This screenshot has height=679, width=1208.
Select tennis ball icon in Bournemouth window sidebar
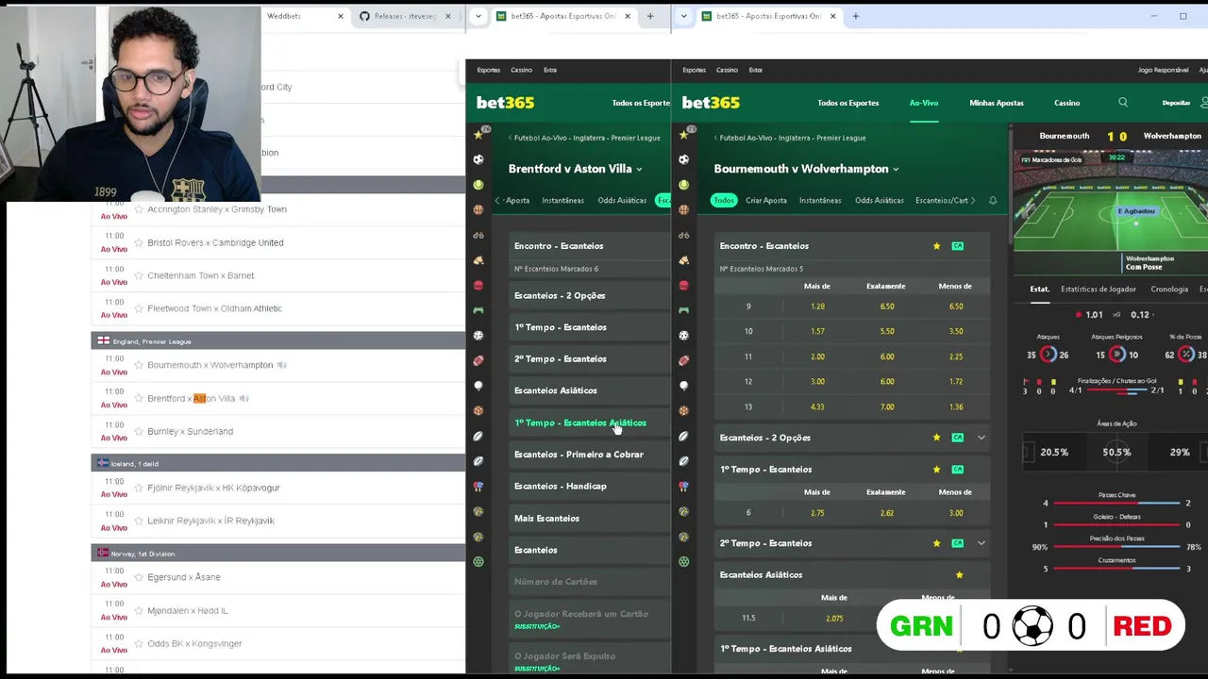683,185
